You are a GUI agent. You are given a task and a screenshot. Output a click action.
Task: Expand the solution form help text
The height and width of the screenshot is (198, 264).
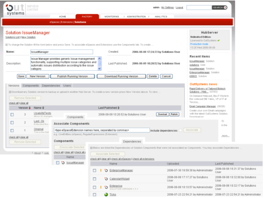tap(6, 45)
